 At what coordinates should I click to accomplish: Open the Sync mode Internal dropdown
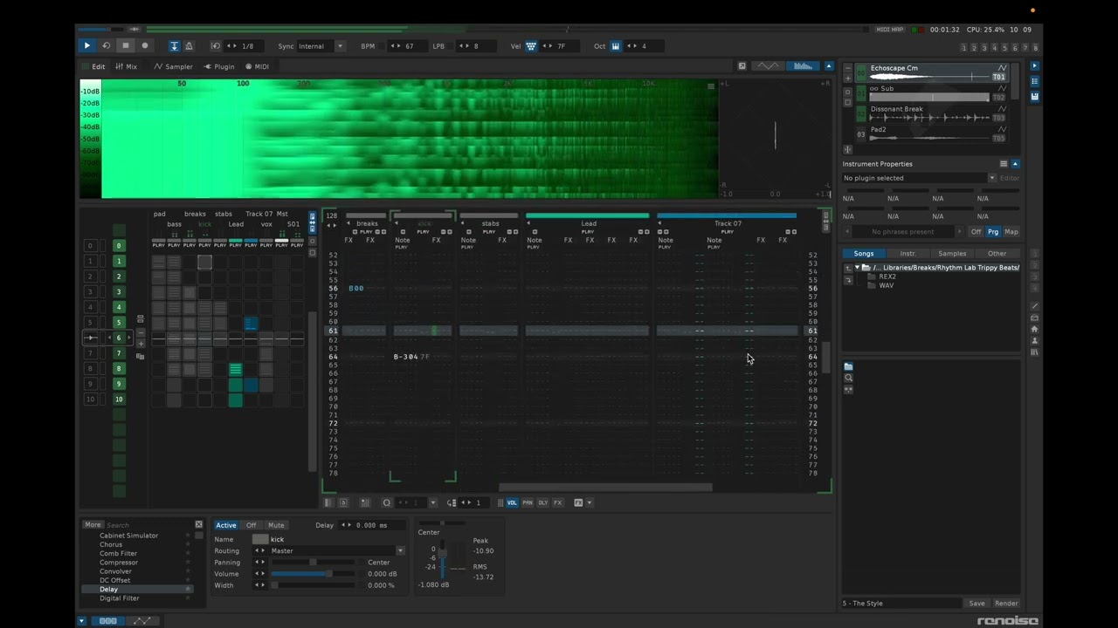click(x=340, y=46)
